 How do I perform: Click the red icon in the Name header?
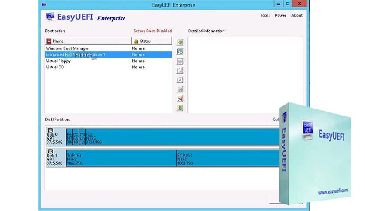pos(48,41)
